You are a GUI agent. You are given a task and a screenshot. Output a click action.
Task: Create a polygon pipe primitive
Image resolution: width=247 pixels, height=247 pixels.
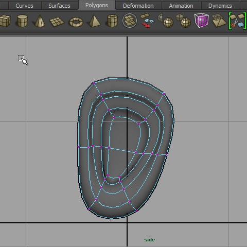(x=112, y=21)
